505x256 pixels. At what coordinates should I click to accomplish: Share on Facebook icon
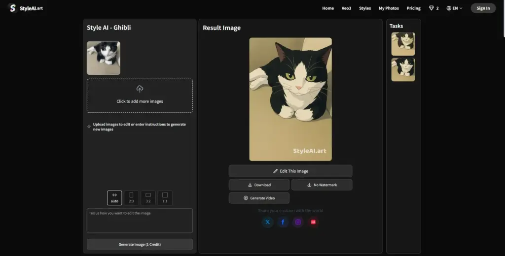[283, 222]
